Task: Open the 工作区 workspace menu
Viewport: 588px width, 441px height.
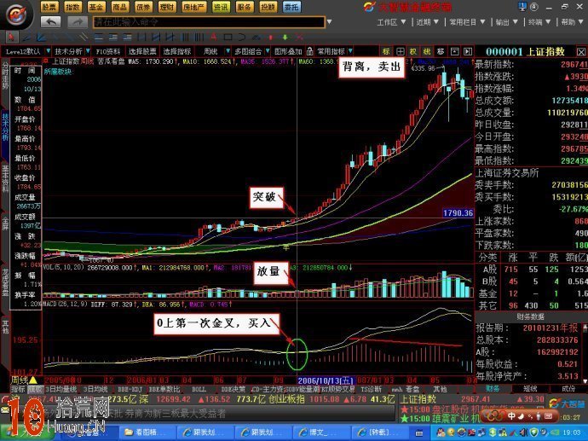Action: tap(391, 22)
